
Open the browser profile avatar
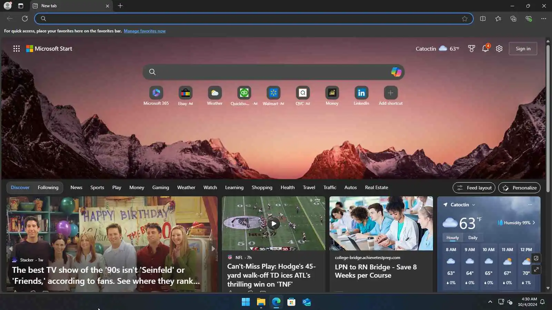[x=8, y=6]
